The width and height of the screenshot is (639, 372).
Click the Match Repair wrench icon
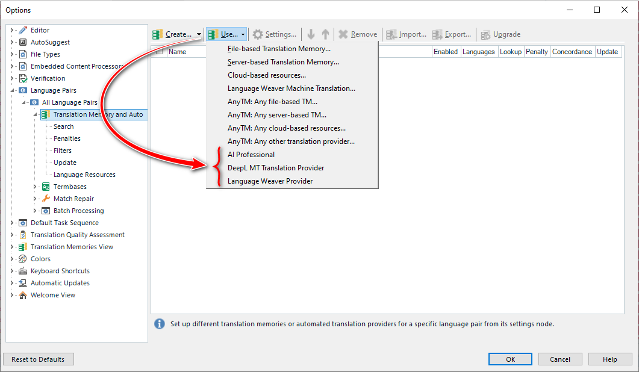[x=46, y=199]
